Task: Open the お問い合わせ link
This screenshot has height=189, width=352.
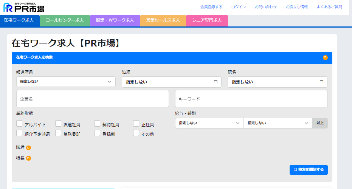Action: click(x=265, y=7)
